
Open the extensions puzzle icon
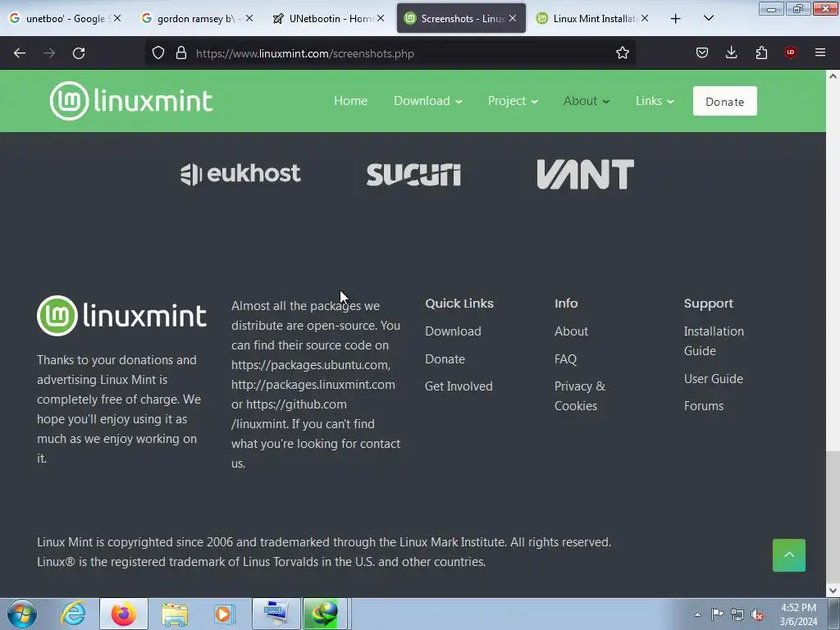coord(761,53)
